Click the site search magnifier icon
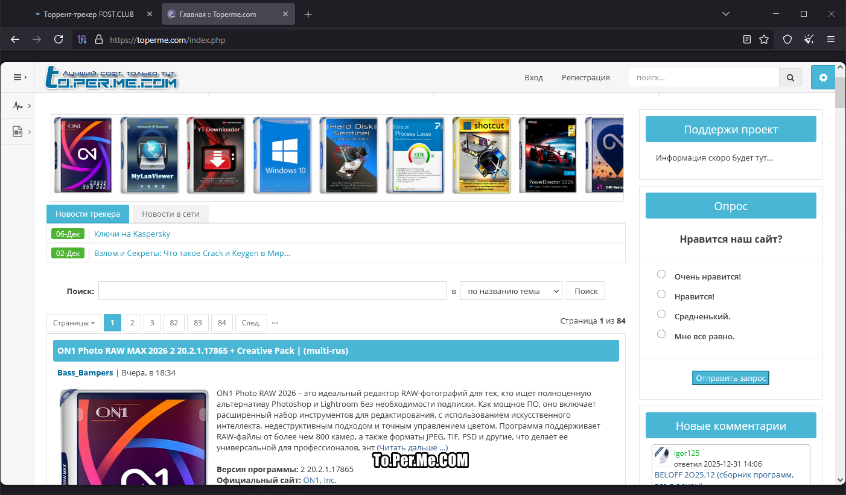Viewport: 846px width, 495px height. pyautogui.click(x=790, y=77)
